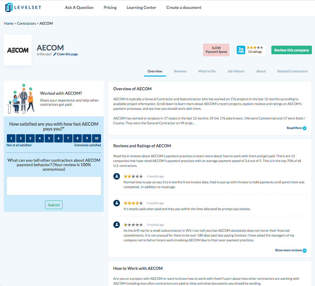Expand overview with Read More
Screen dimensions: 315x286
(296, 128)
